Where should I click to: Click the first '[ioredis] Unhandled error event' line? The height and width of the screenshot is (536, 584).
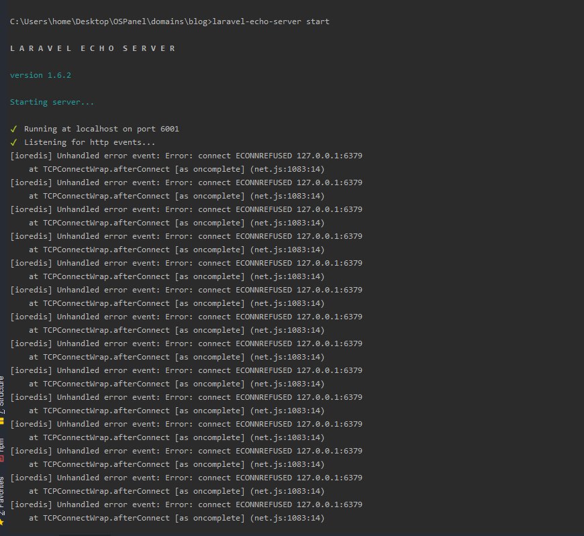tap(186, 156)
